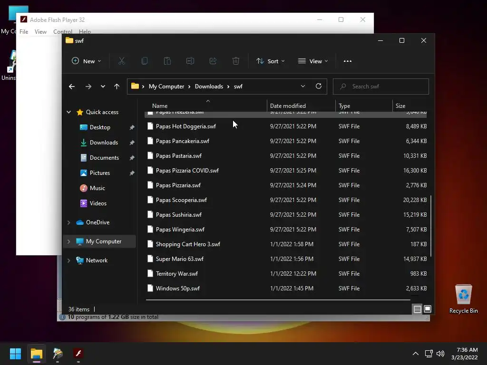Open File menu in Flash Player window
The width and height of the screenshot is (487, 365).
24,32
